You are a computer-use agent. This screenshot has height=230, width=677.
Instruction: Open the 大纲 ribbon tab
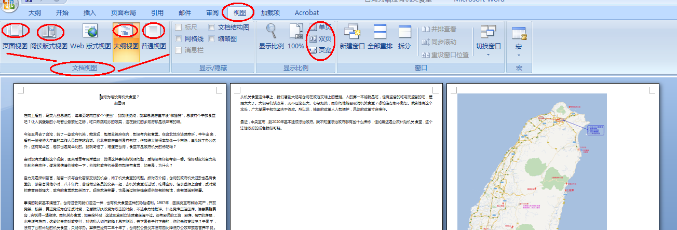35,13
